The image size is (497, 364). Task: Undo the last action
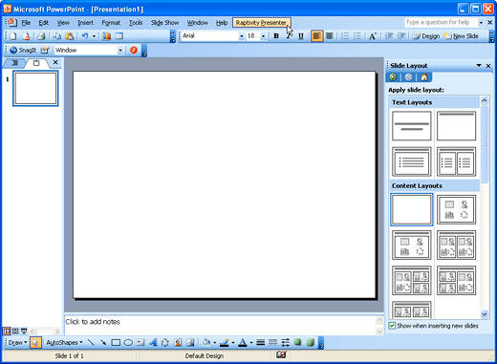coord(85,36)
